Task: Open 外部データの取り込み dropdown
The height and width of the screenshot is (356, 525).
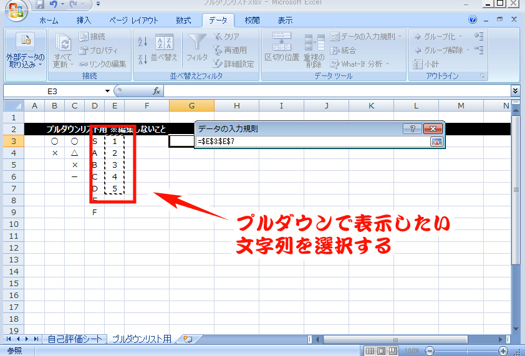Action: point(26,54)
